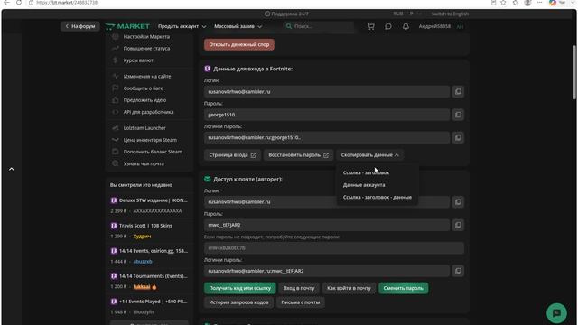Click the scroll-to-top arrow on left edge
The width and height of the screenshot is (578, 325).
(x=12, y=169)
